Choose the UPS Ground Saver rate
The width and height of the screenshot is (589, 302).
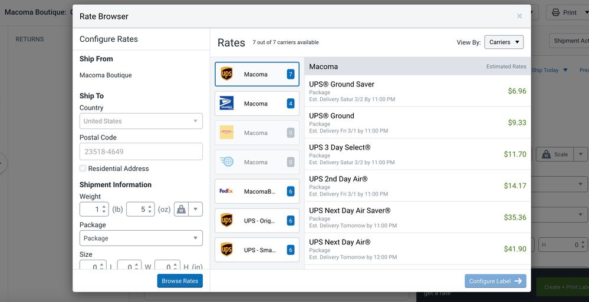(x=417, y=91)
